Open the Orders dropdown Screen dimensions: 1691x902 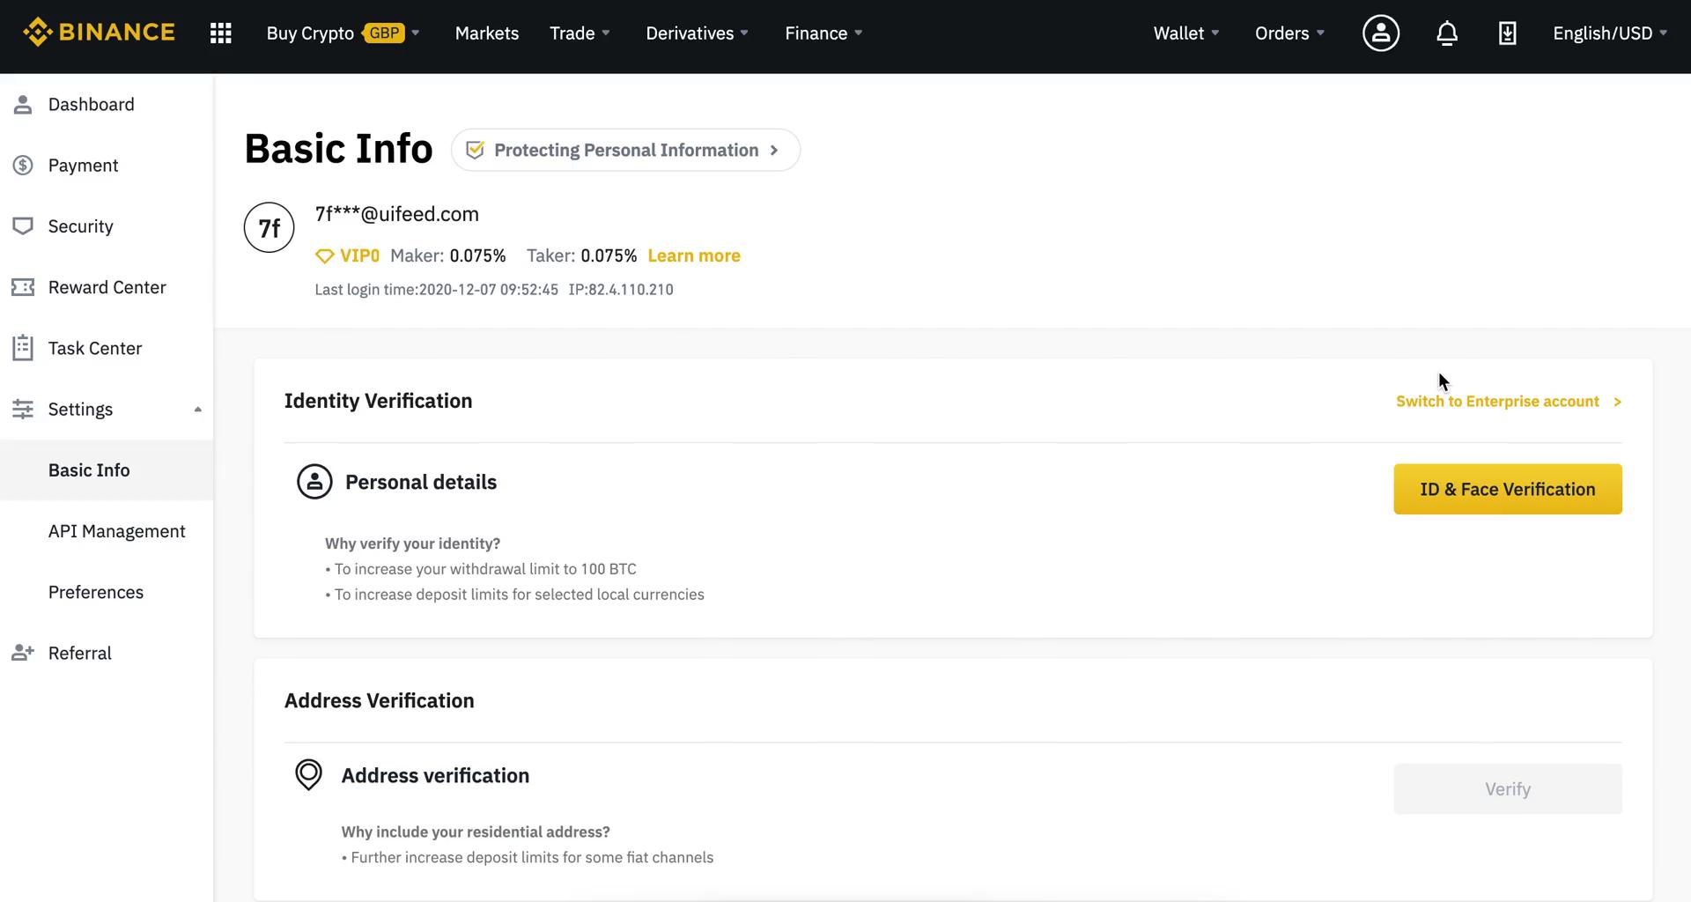point(1289,33)
